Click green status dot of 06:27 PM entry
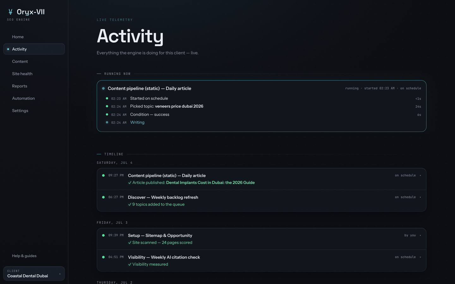Screen dimensions: 455x284 click(x=103, y=197)
